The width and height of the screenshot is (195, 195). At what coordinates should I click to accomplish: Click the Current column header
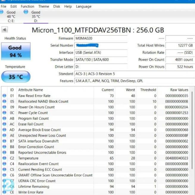tap(104, 90)
